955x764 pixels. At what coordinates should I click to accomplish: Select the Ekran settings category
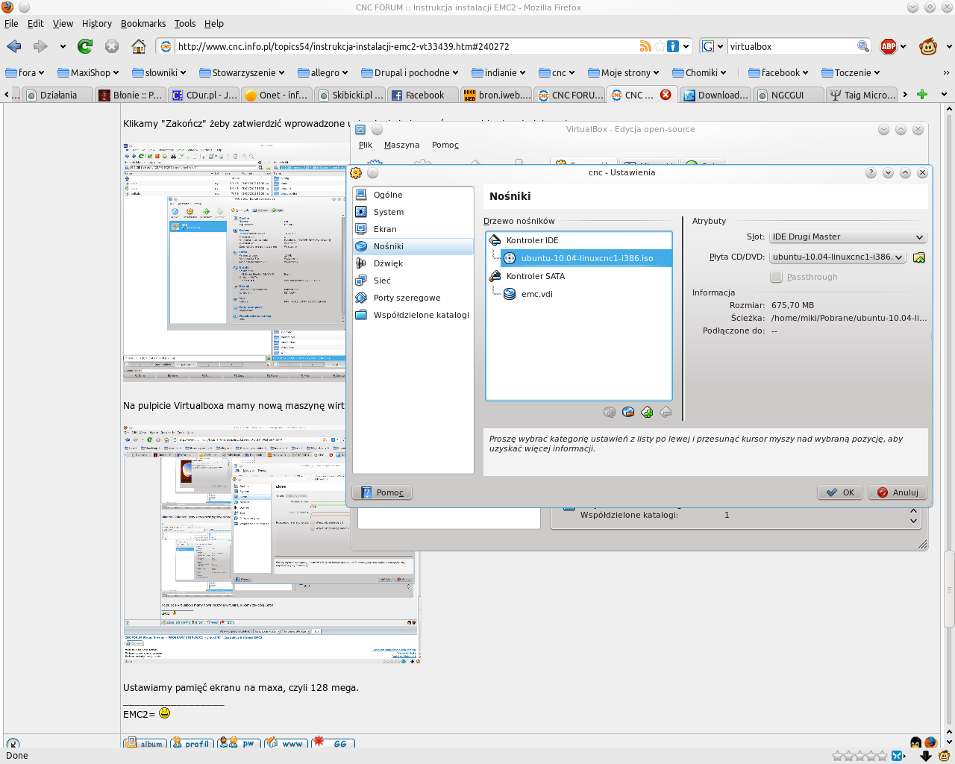click(413, 229)
